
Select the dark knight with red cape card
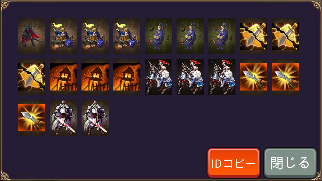coord(32,36)
